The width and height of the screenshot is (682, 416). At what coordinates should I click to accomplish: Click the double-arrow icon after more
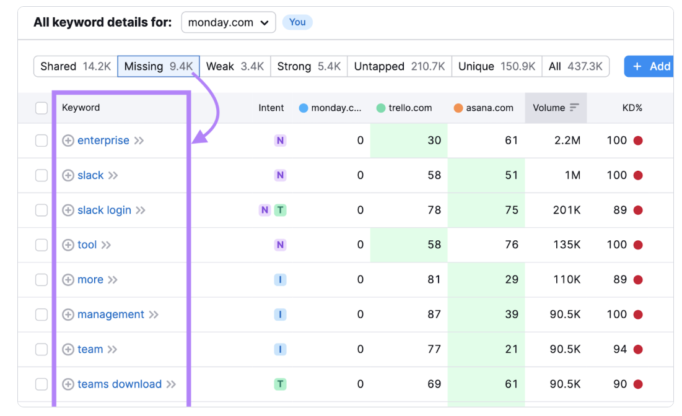(113, 280)
